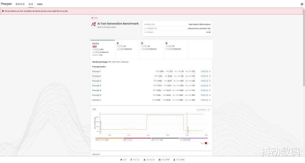
Task: Click the version value 1.0.56
Action: pyautogui.click(x=208, y=32)
